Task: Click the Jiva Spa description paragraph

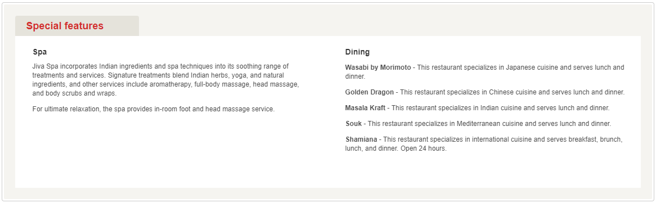Action: coord(165,80)
